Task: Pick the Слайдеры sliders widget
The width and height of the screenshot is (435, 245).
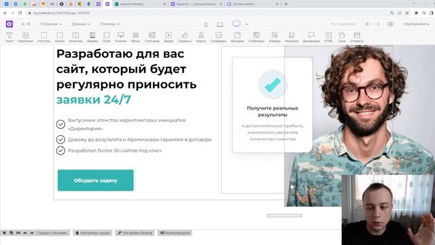Action: pos(218,37)
